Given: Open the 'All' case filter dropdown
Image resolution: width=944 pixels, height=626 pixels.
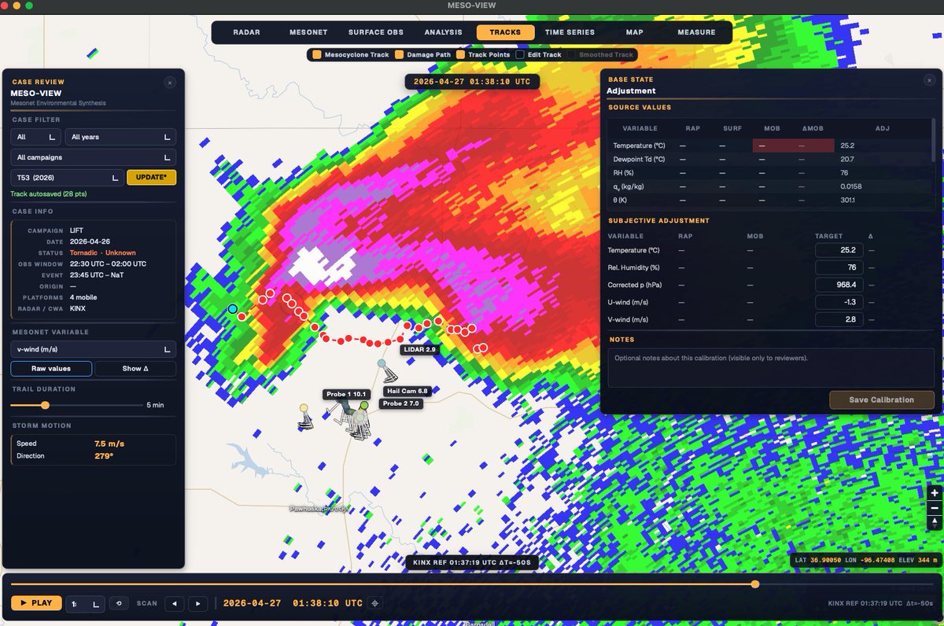Looking at the screenshot, I should click(x=35, y=137).
